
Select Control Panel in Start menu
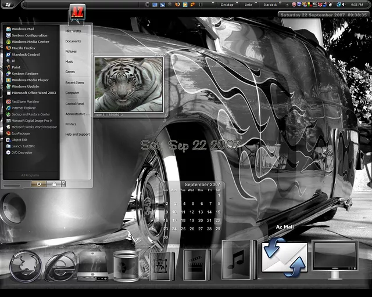[x=75, y=104]
